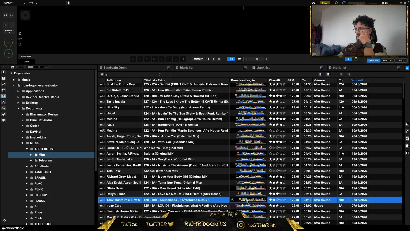Open the Explorer computer icon in the sidebar
Viewport: 410px width, 231px height.
point(4,96)
